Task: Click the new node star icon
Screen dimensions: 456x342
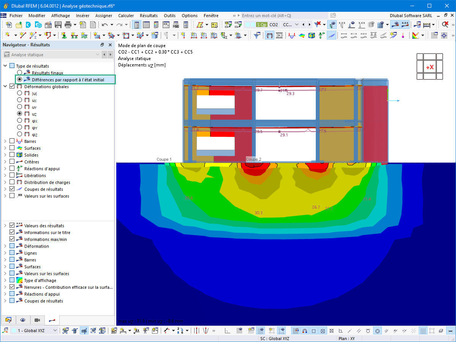Action: (8, 35)
